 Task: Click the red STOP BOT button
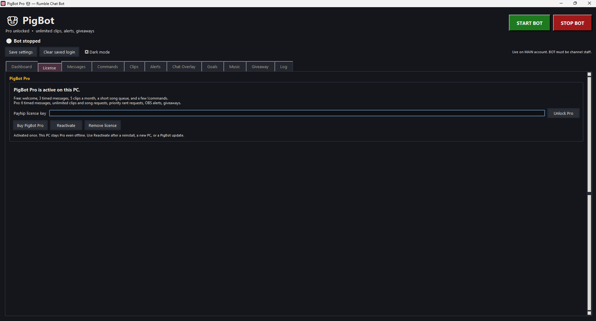(x=572, y=23)
